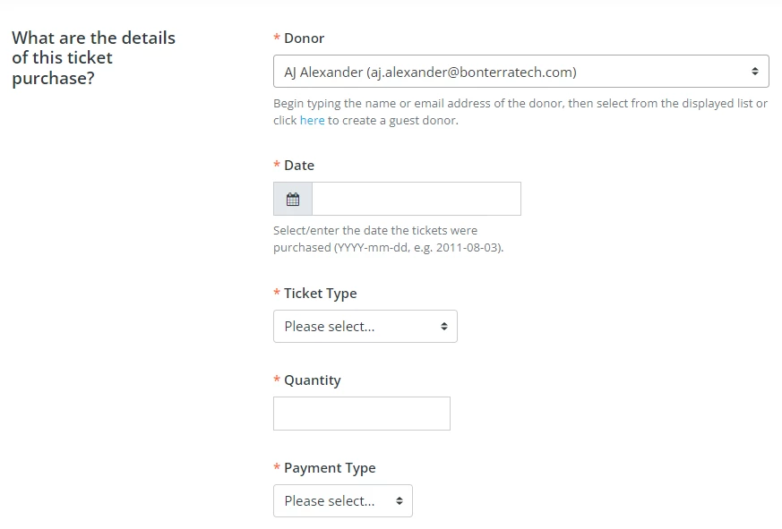Click the Quantity input field
Image resolution: width=782 pixels, height=529 pixels.
click(x=361, y=413)
